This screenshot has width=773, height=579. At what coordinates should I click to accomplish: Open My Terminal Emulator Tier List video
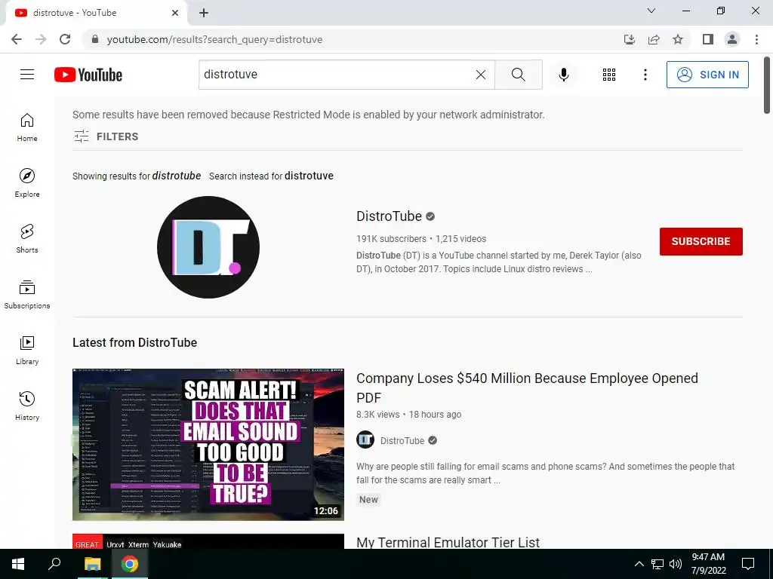point(448,542)
